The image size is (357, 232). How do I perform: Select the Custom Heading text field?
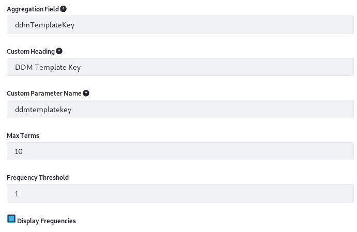(x=180, y=67)
